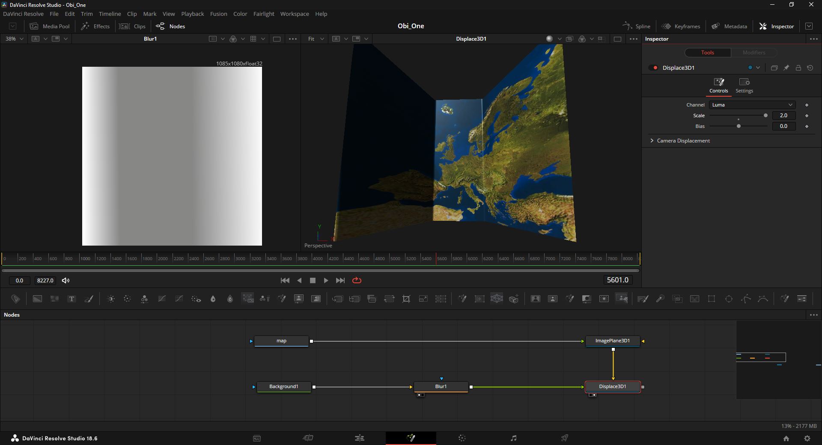Toggle the Nodes panel button

pos(171,26)
